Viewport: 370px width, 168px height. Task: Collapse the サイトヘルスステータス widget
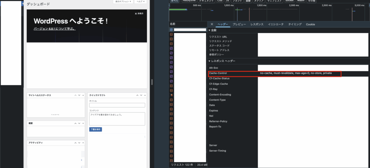pyautogui.click(x=83, y=95)
